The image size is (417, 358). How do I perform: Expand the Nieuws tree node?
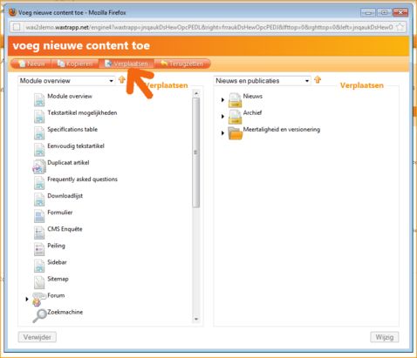(222, 99)
